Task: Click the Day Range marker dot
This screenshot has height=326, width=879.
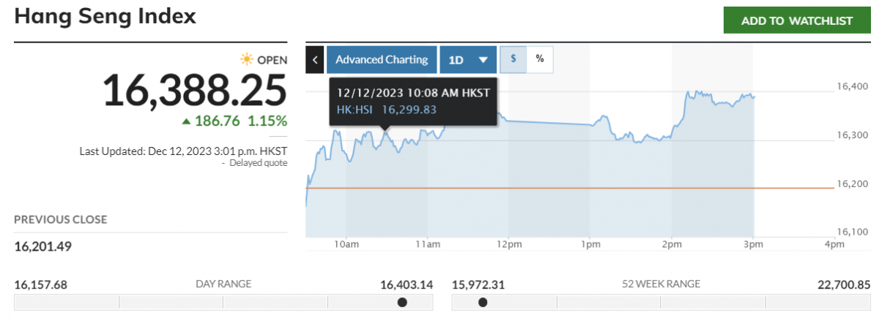Action: (x=401, y=303)
